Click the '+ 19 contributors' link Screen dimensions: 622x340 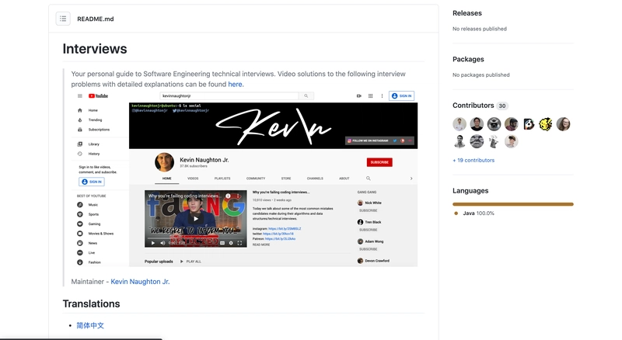pos(473,160)
